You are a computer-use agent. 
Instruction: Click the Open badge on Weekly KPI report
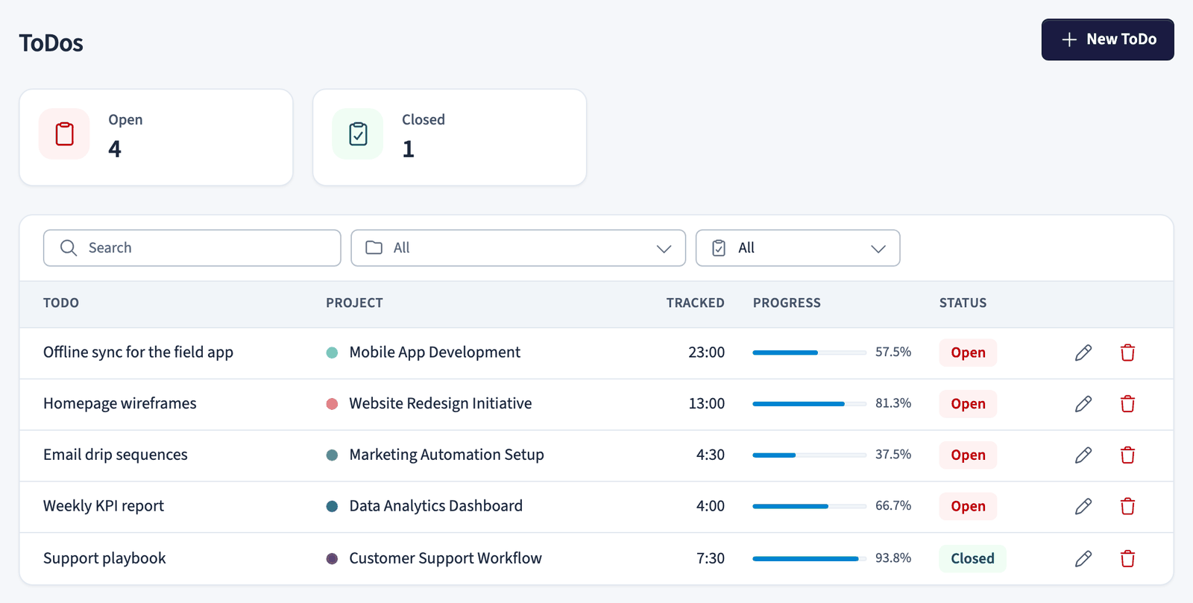coord(968,507)
